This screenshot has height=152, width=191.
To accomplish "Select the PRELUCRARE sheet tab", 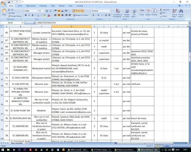I will click(x=17, y=143).
